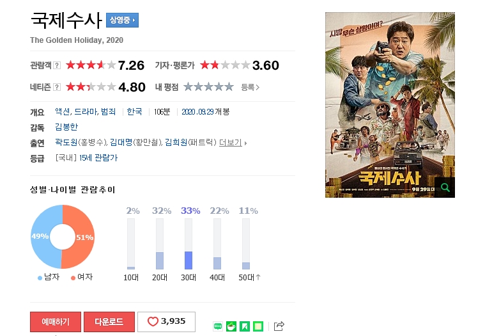Viewport: 485px width, 336px height.
Task: Open the external share arrow icon
Action: coord(279,326)
